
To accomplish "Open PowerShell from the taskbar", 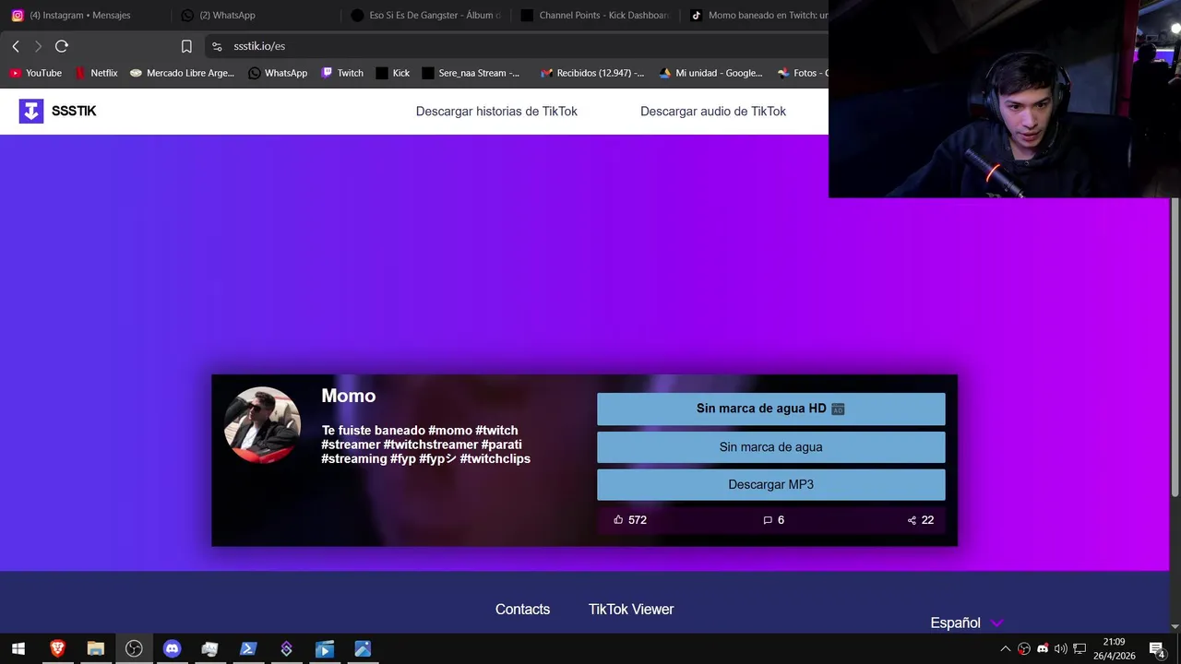I will pyautogui.click(x=248, y=649).
